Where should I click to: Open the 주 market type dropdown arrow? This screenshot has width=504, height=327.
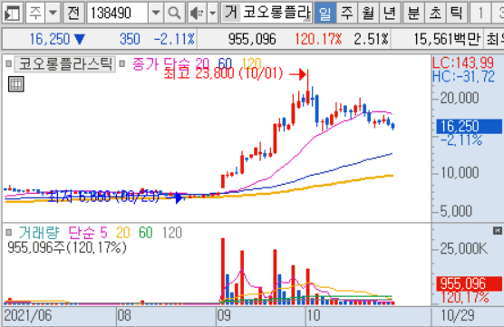tap(53, 13)
